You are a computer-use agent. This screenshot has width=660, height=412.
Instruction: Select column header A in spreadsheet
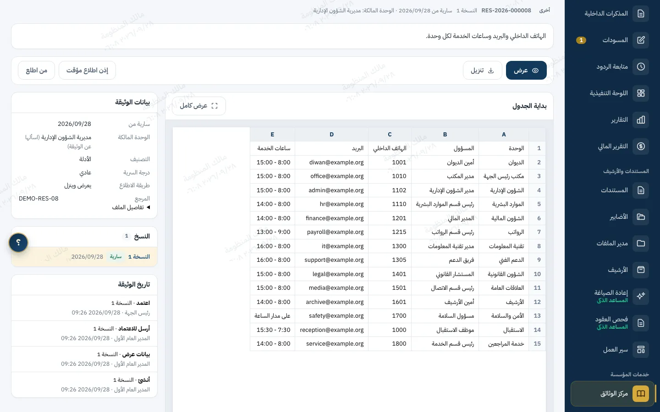click(504, 135)
